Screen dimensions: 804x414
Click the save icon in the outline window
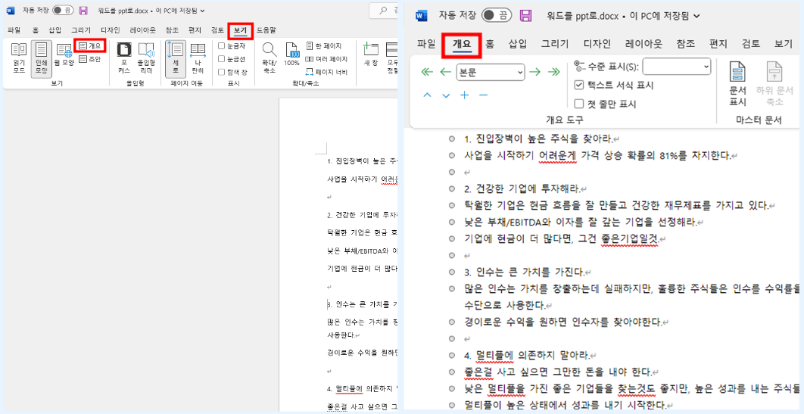point(525,15)
